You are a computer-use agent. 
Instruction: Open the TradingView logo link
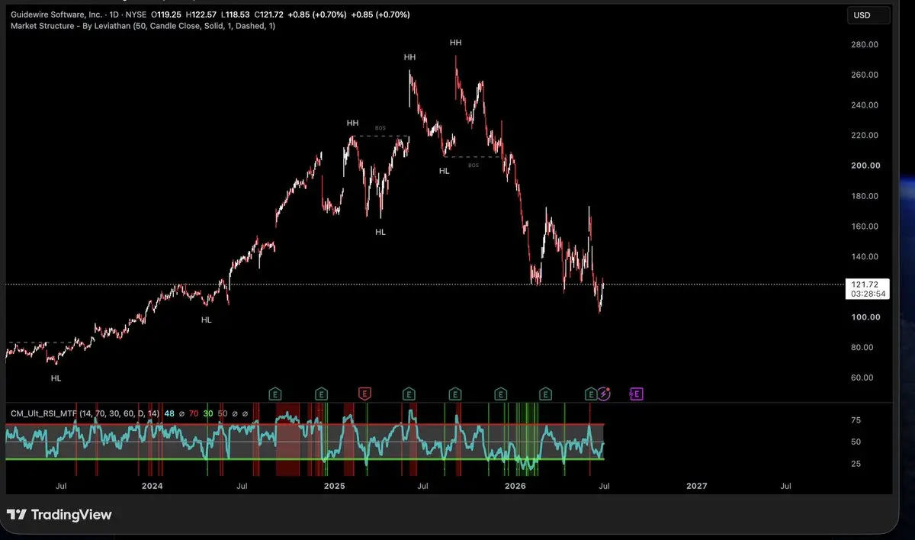[x=59, y=515]
